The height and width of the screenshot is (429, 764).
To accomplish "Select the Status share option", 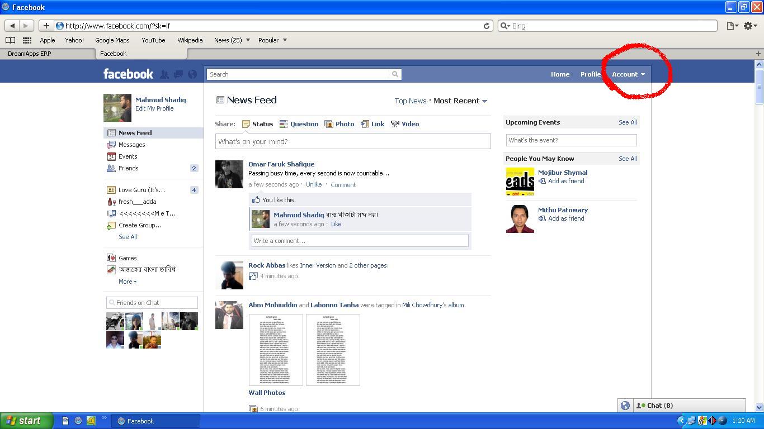I will click(x=257, y=124).
